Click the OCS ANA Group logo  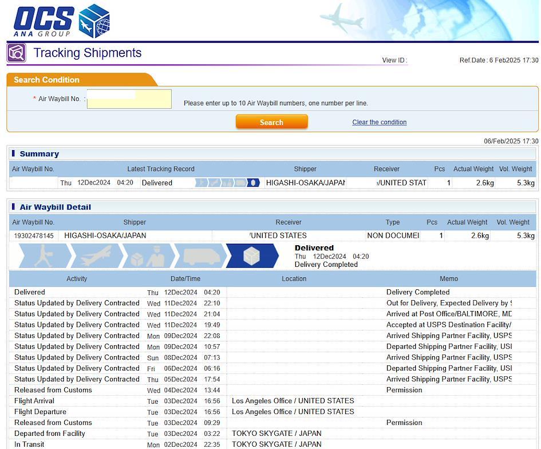(x=61, y=21)
